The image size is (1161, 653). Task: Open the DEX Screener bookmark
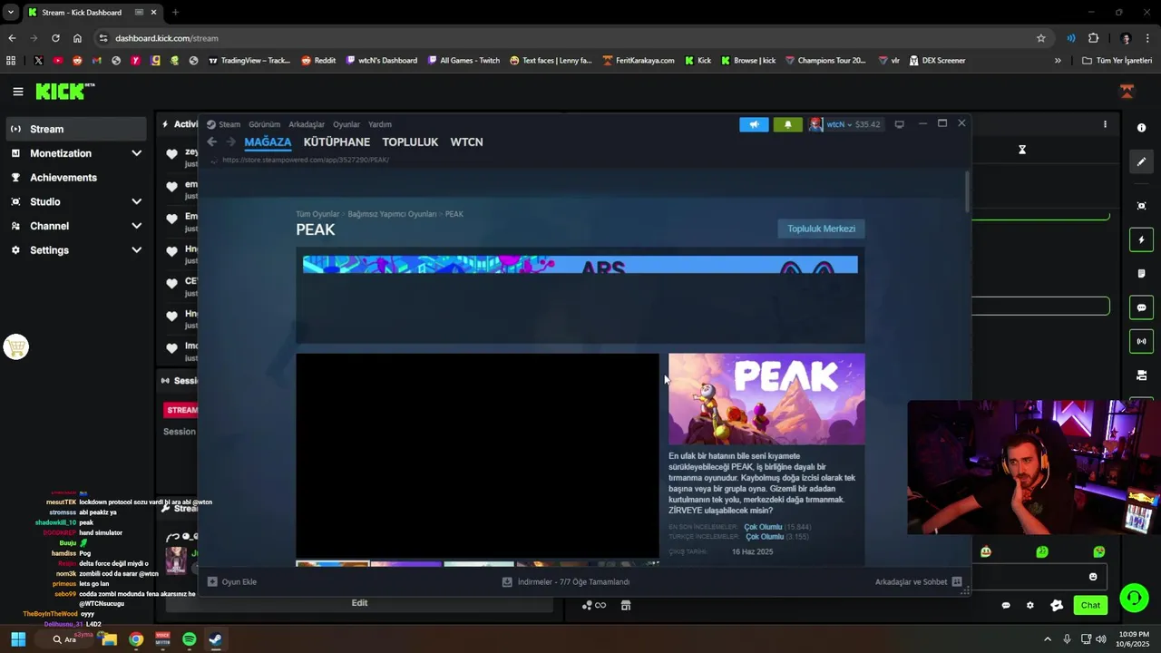937,61
